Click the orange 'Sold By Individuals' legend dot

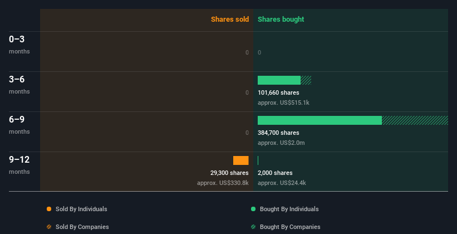pyautogui.click(x=49, y=209)
